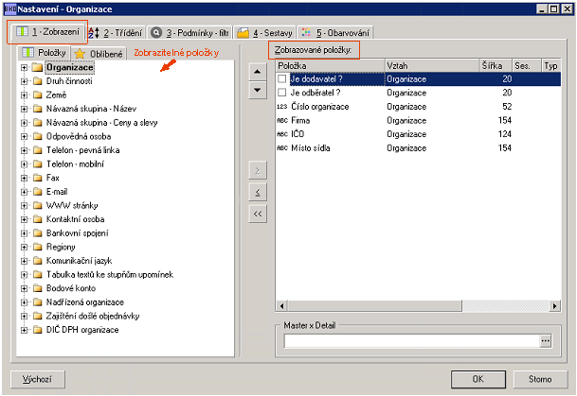The width and height of the screenshot is (577, 396).
Task: Click the Výchozí defaults button
Action: coord(38,379)
